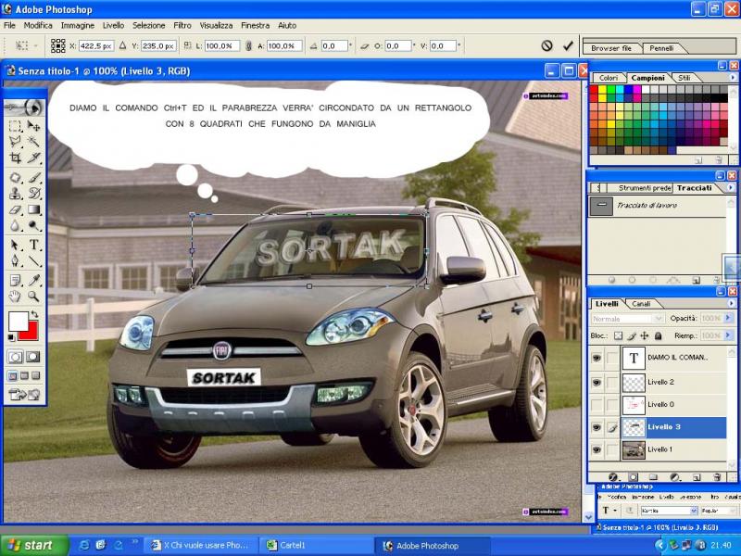Choose the Zoom magnifier tool
This screenshot has width=741, height=556.
tap(33, 297)
